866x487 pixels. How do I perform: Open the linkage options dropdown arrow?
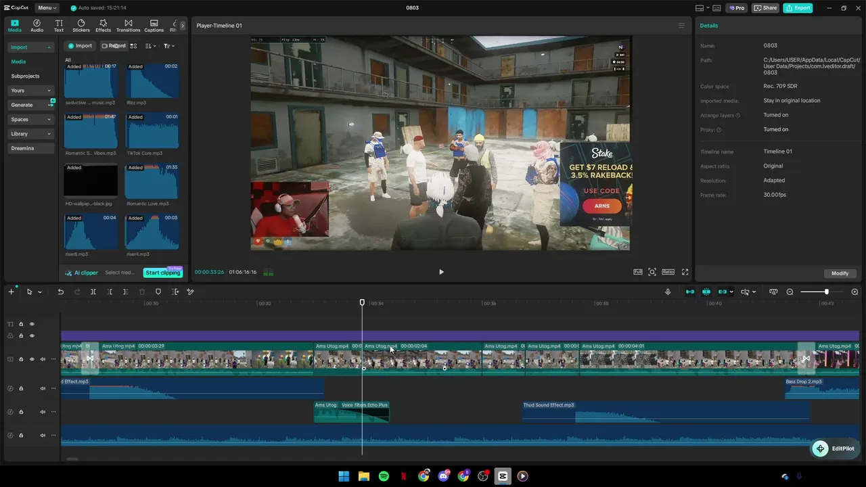coord(731,292)
